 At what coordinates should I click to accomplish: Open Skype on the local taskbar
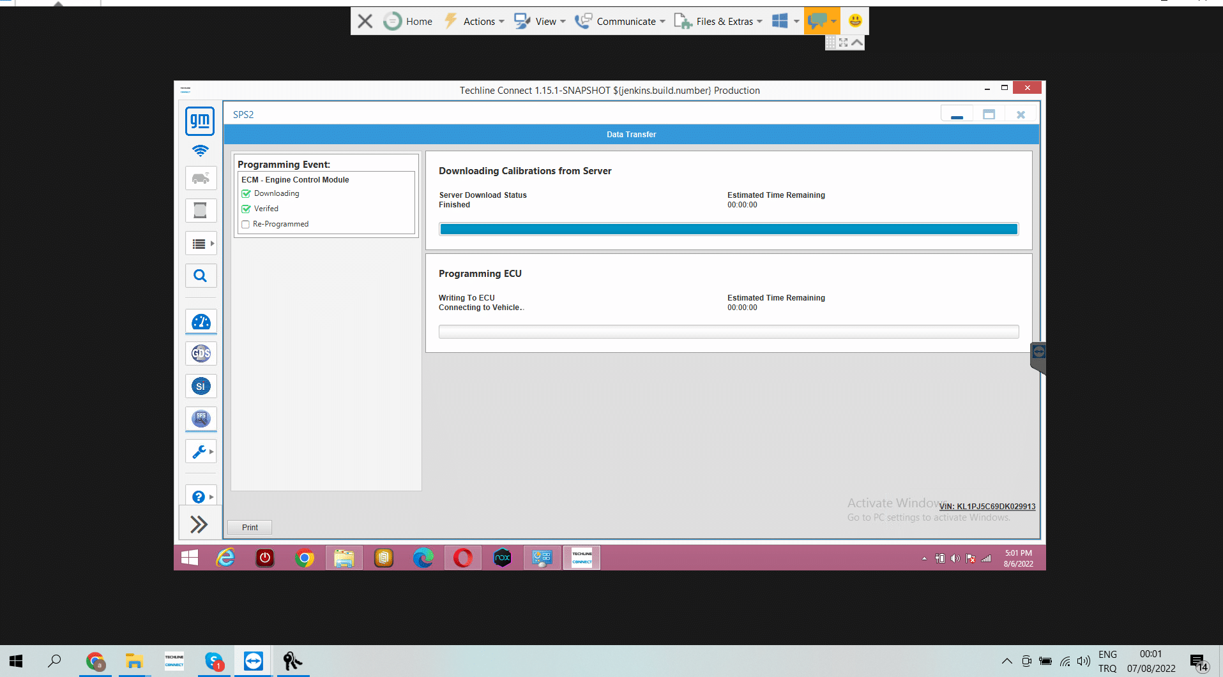point(214,662)
